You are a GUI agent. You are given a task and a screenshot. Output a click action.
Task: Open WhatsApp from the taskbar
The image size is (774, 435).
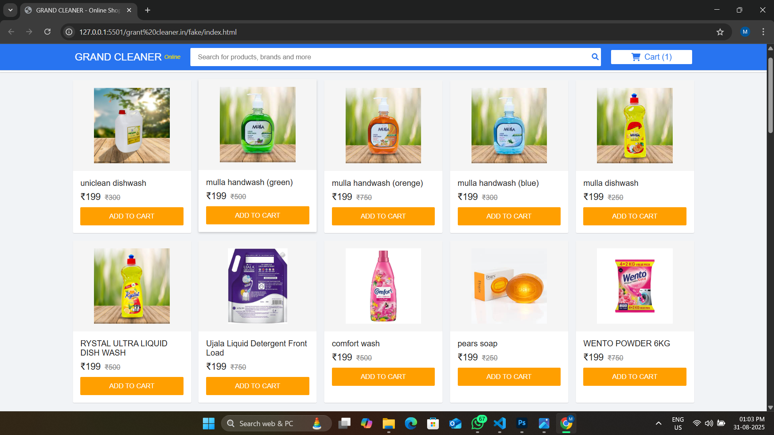tap(478, 423)
